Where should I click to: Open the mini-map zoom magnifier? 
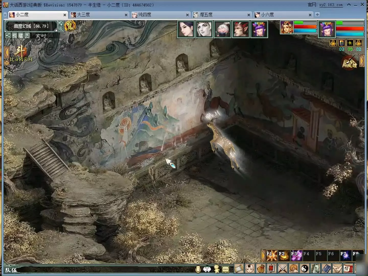pyautogui.click(x=61, y=29)
